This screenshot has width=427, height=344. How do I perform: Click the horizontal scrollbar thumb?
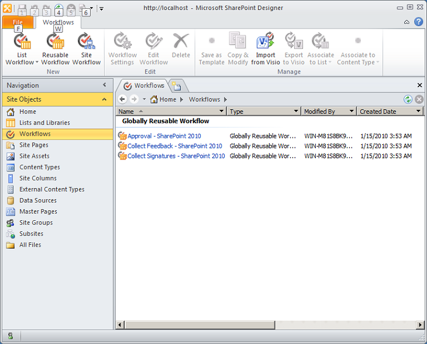[x=199, y=325]
